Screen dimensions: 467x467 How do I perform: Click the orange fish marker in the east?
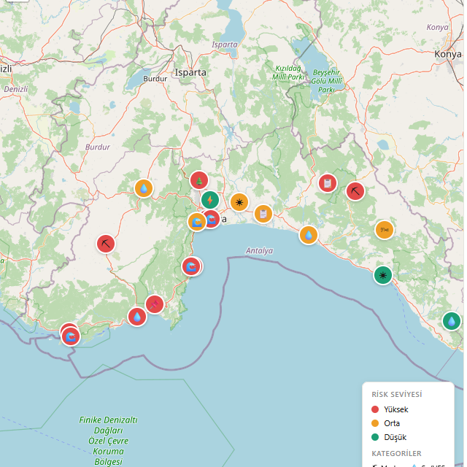(385, 229)
